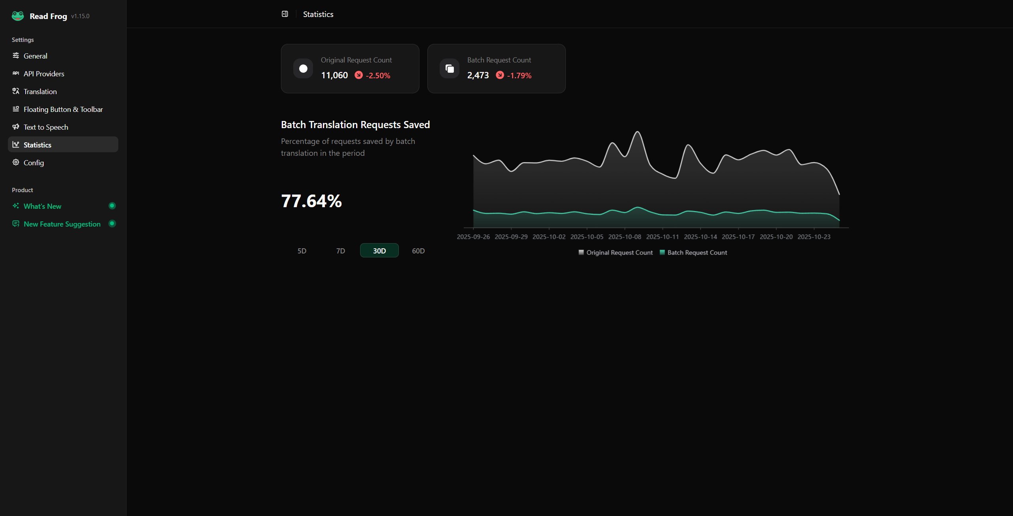
Task: Select the 60D time range
Action: coord(418,251)
